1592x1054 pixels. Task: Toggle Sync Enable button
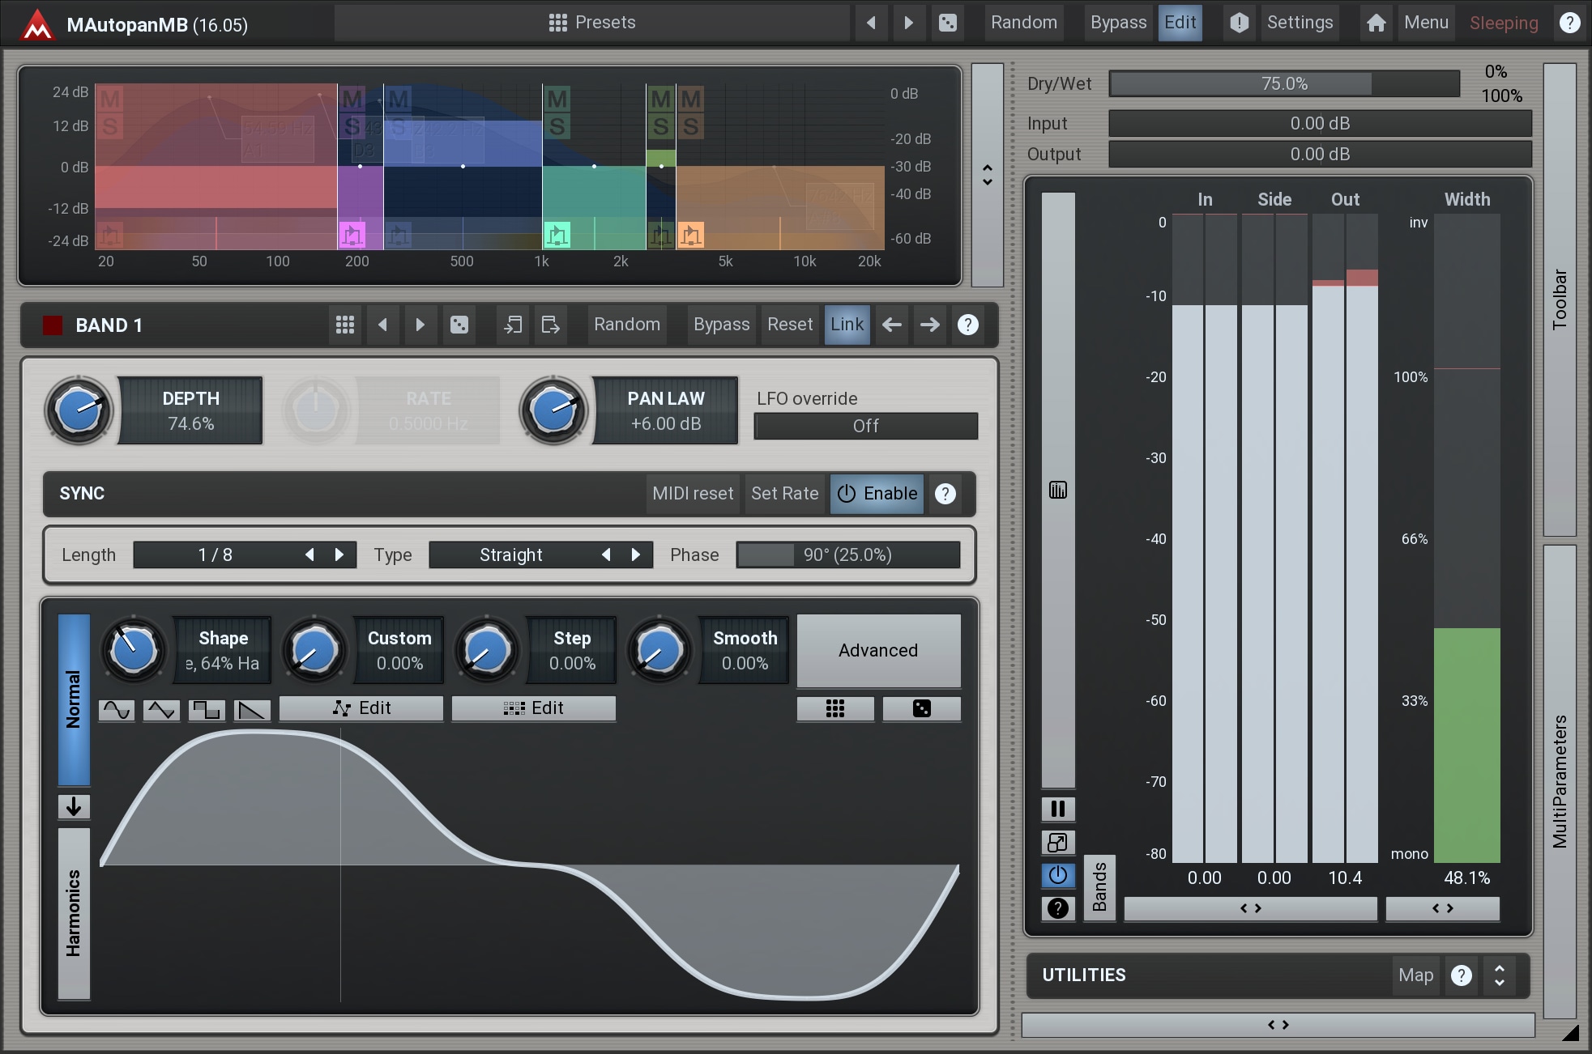877,494
